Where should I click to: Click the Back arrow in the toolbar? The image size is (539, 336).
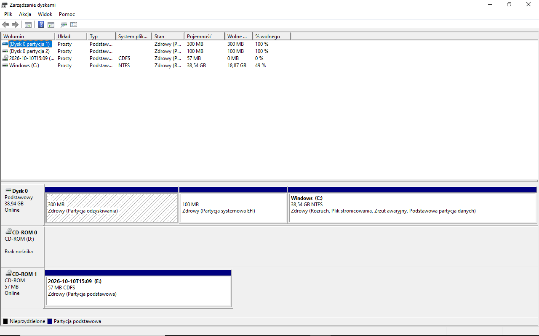coord(5,25)
